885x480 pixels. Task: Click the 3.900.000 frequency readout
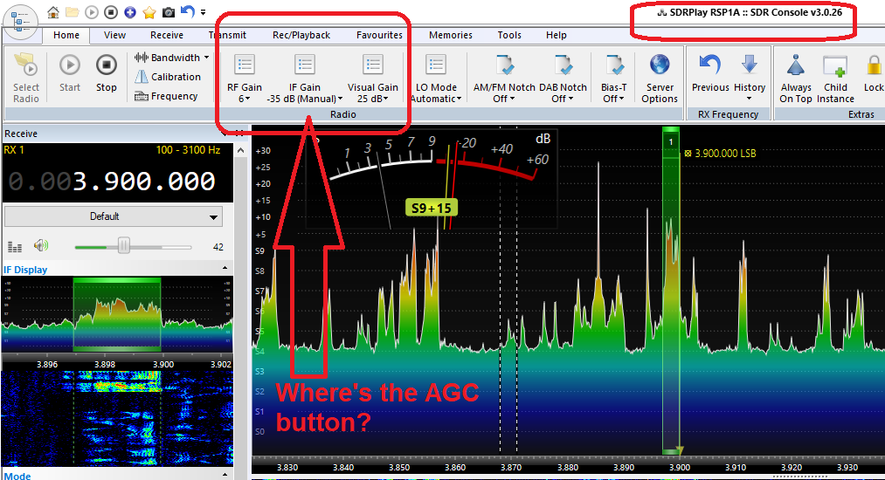pos(143,181)
